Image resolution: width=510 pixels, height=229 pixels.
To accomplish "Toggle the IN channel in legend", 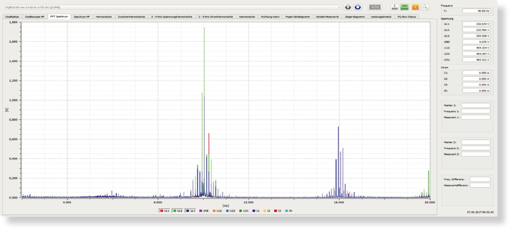I will tap(289, 210).
